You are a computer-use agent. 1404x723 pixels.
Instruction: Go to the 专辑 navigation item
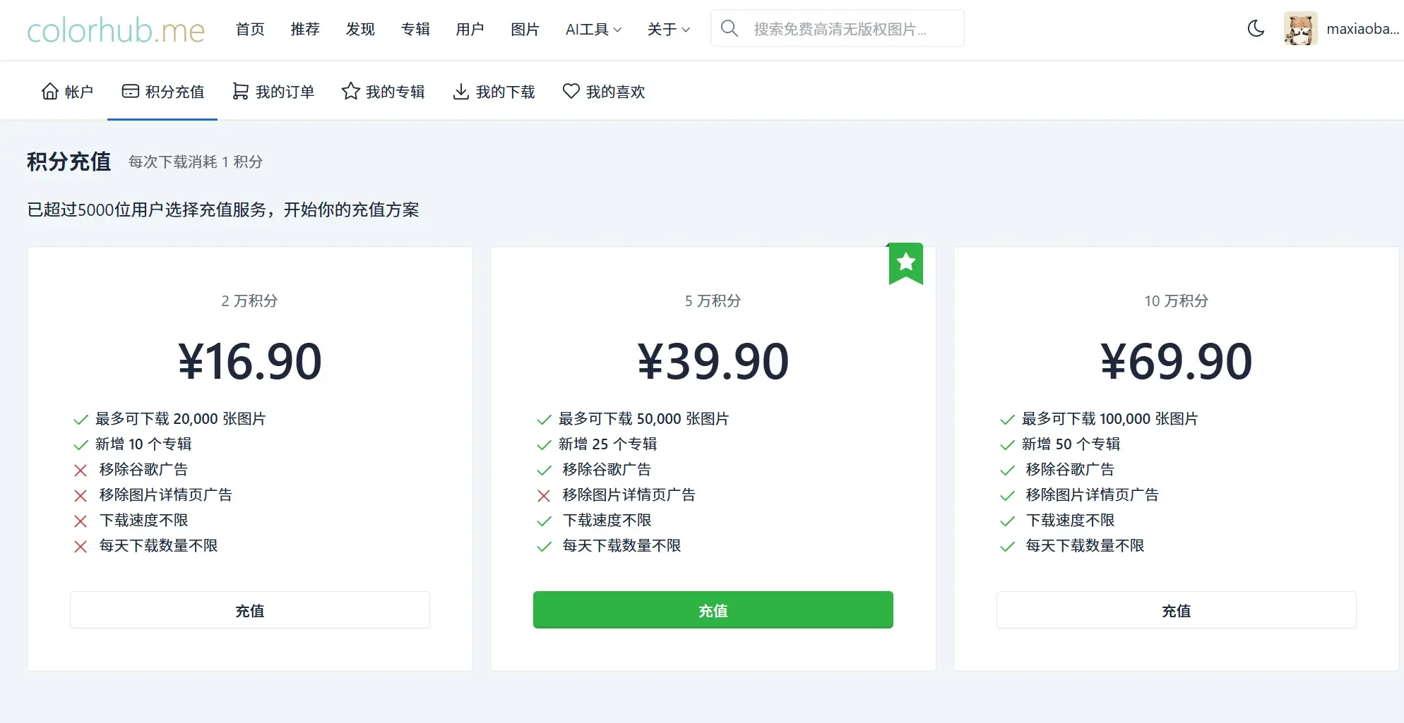(x=415, y=29)
